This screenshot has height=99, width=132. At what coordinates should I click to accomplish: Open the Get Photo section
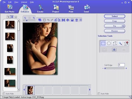(x=9, y=9)
